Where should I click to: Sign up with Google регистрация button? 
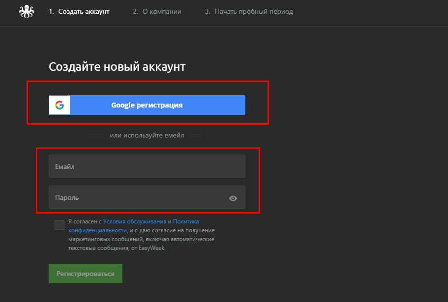(147, 105)
